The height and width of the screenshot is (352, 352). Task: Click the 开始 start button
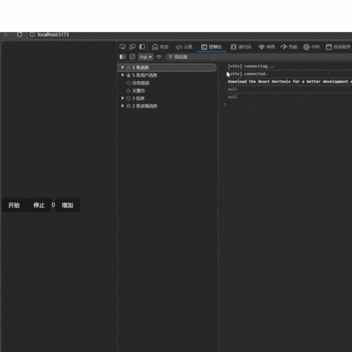pos(14,205)
